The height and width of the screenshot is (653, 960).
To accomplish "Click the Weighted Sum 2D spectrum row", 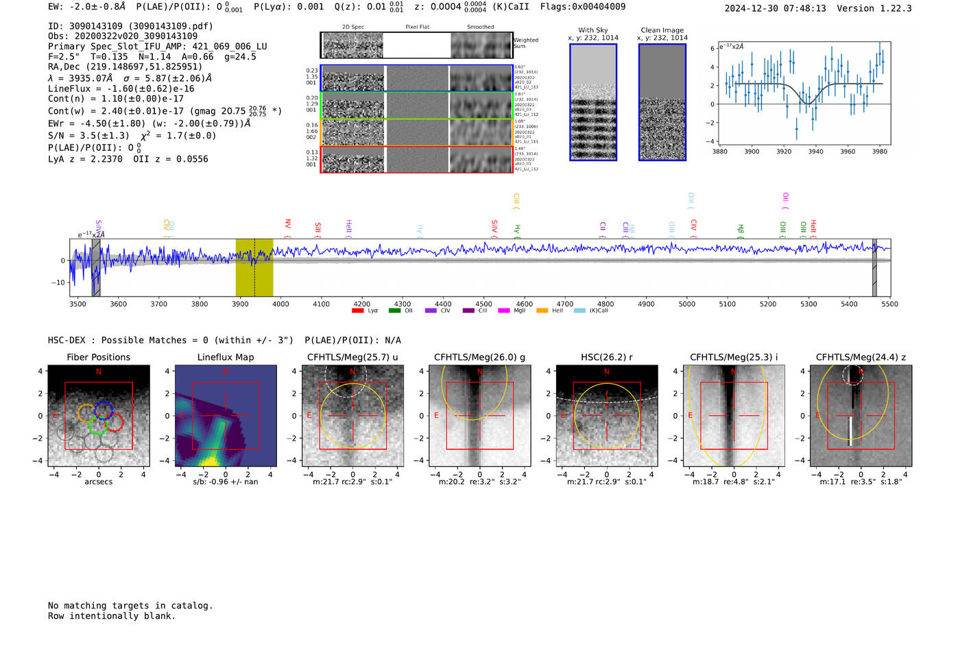I will 416,45.
